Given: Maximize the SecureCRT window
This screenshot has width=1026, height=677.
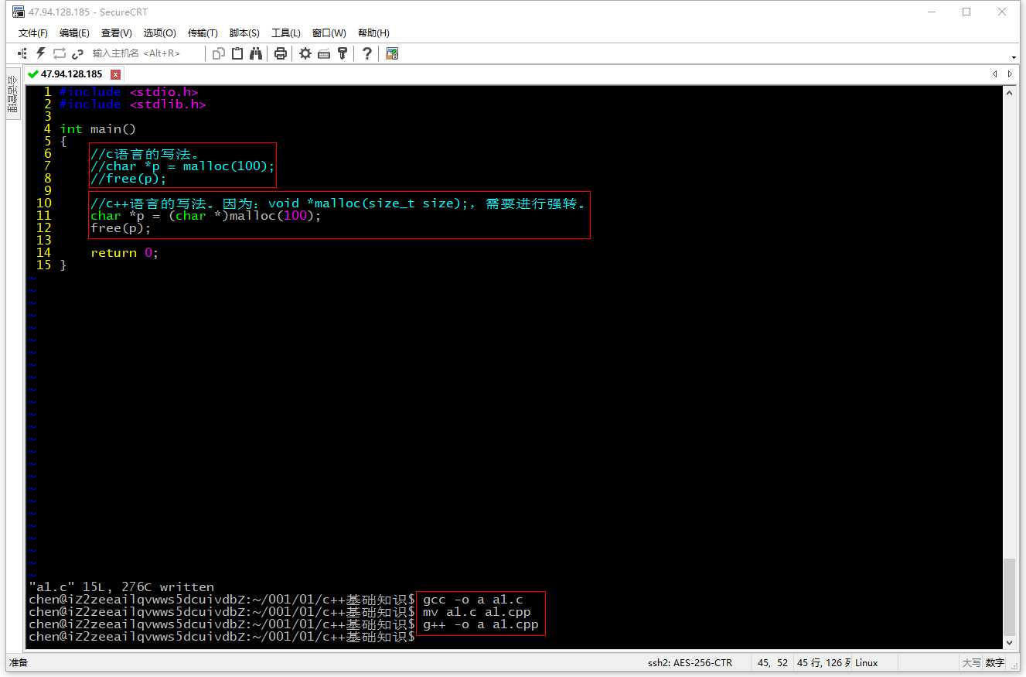Looking at the screenshot, I should (966, 12).
